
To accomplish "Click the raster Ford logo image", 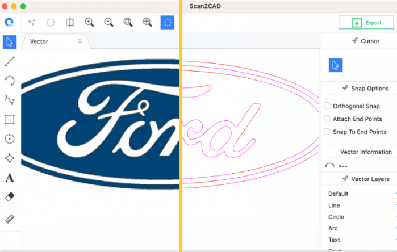I will [x=100, y=124].
